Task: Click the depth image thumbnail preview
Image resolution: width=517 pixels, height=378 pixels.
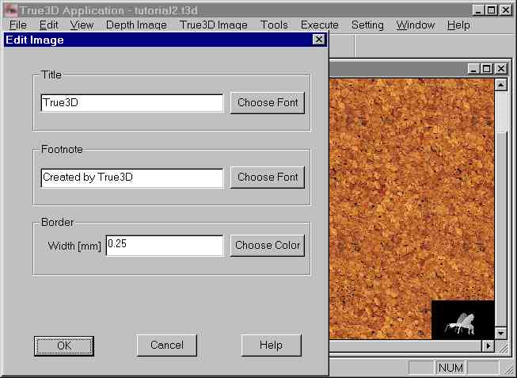Action: pyautogui.click(x=462, y=319)
